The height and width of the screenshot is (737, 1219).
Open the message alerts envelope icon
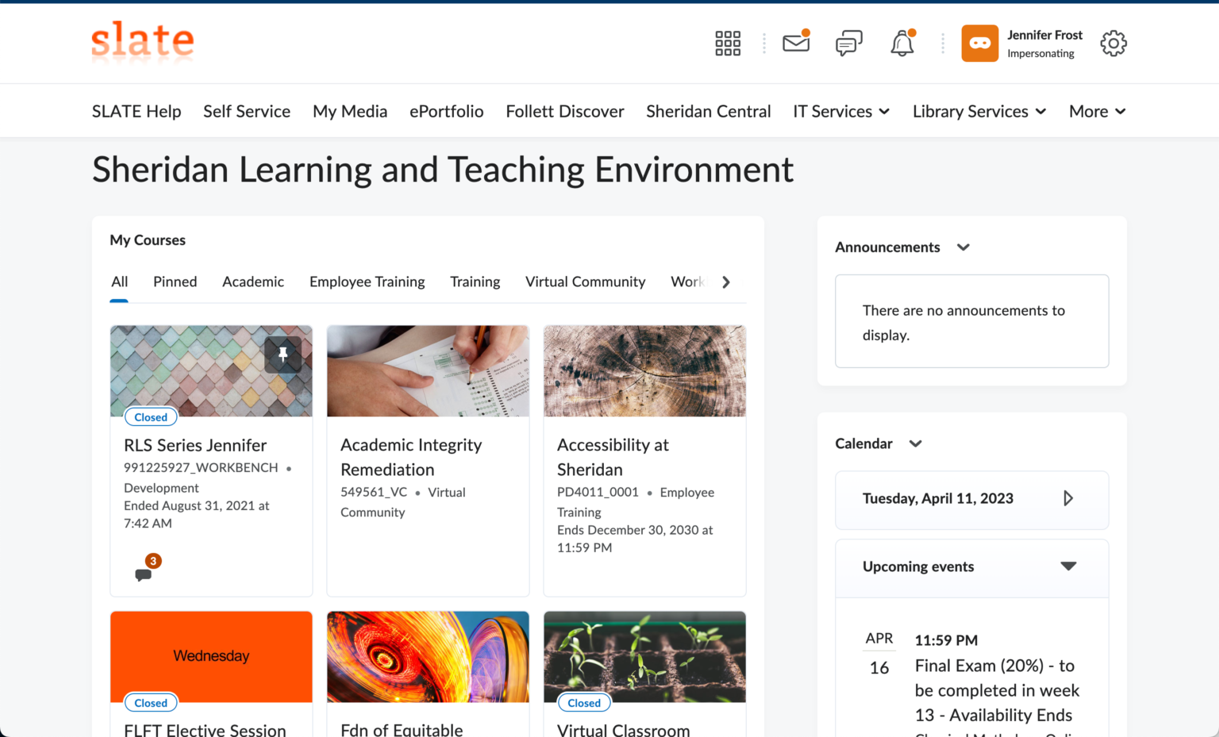click(796, 43)
